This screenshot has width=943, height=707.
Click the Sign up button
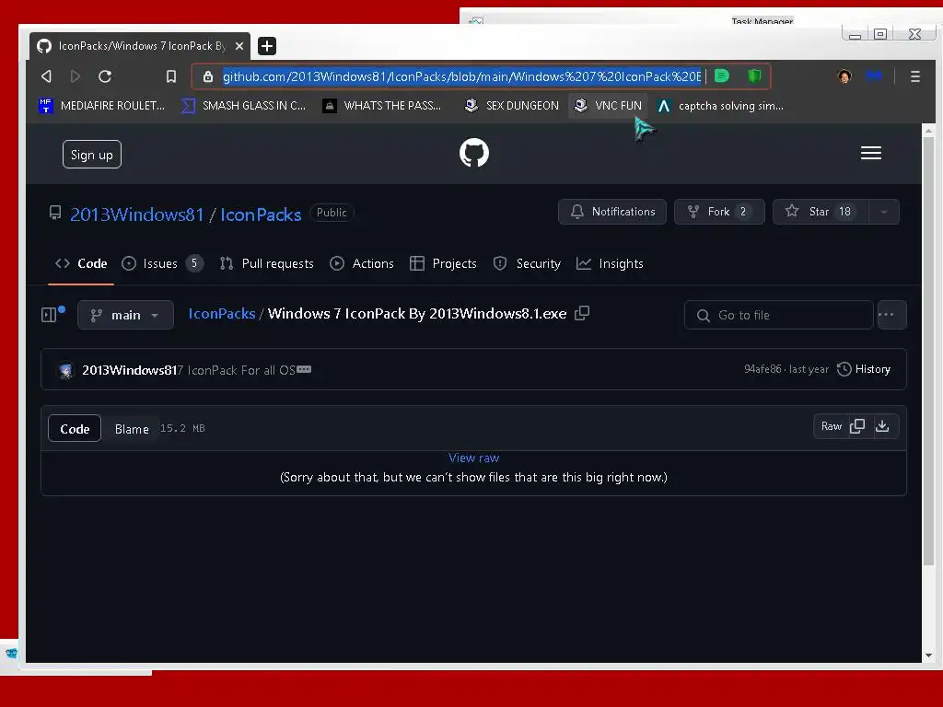[x=92, y=155]
